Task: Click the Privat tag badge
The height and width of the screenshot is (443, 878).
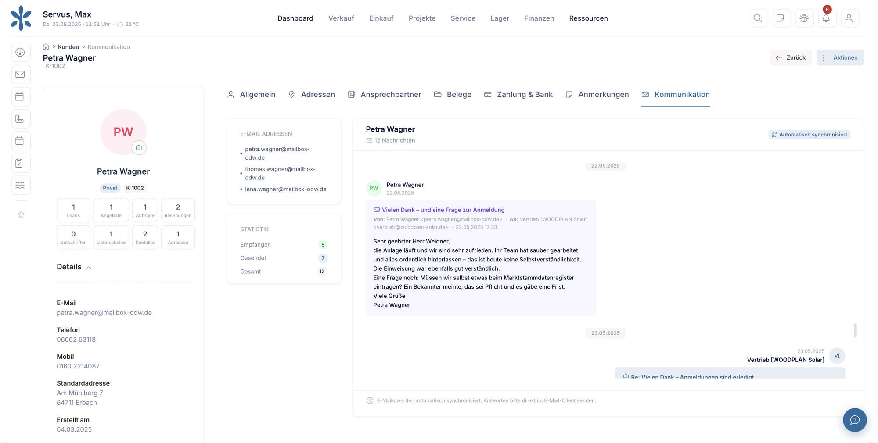Action: [x=110, y=188]
